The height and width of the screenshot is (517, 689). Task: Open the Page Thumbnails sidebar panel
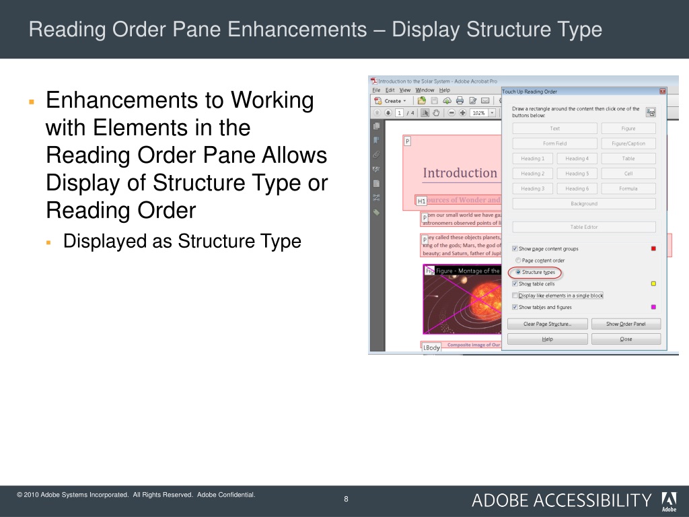click(377, 126)
